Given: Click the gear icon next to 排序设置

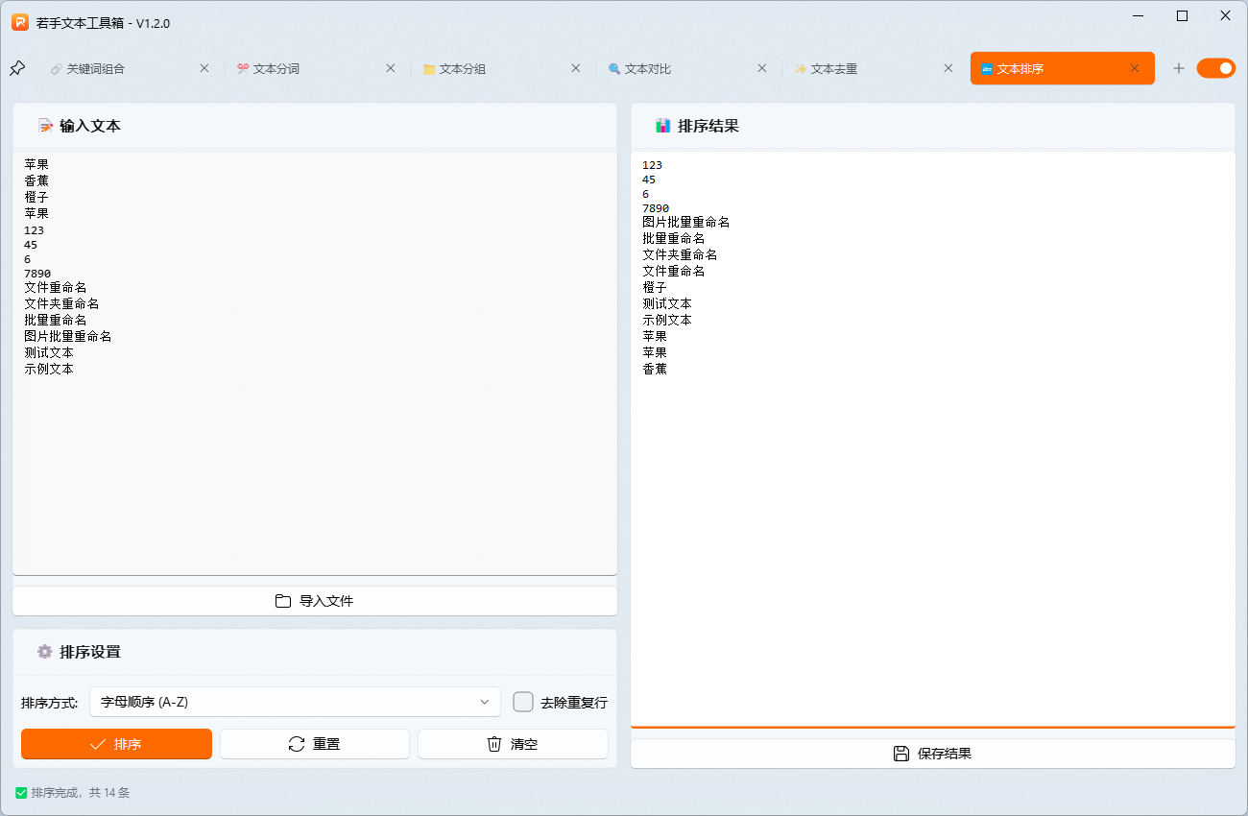Looking at the screenshot, I should point(44,651).
